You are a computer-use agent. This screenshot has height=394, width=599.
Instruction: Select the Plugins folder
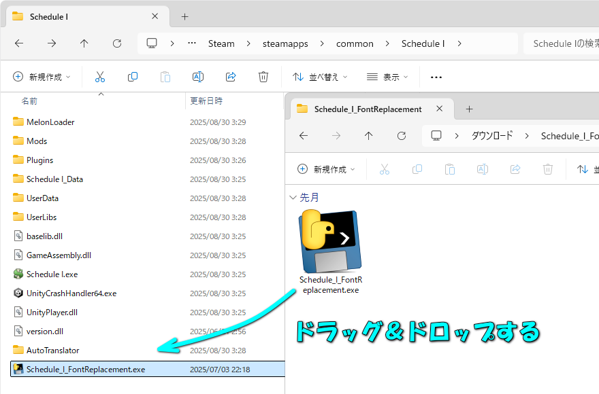coord(39,160)
